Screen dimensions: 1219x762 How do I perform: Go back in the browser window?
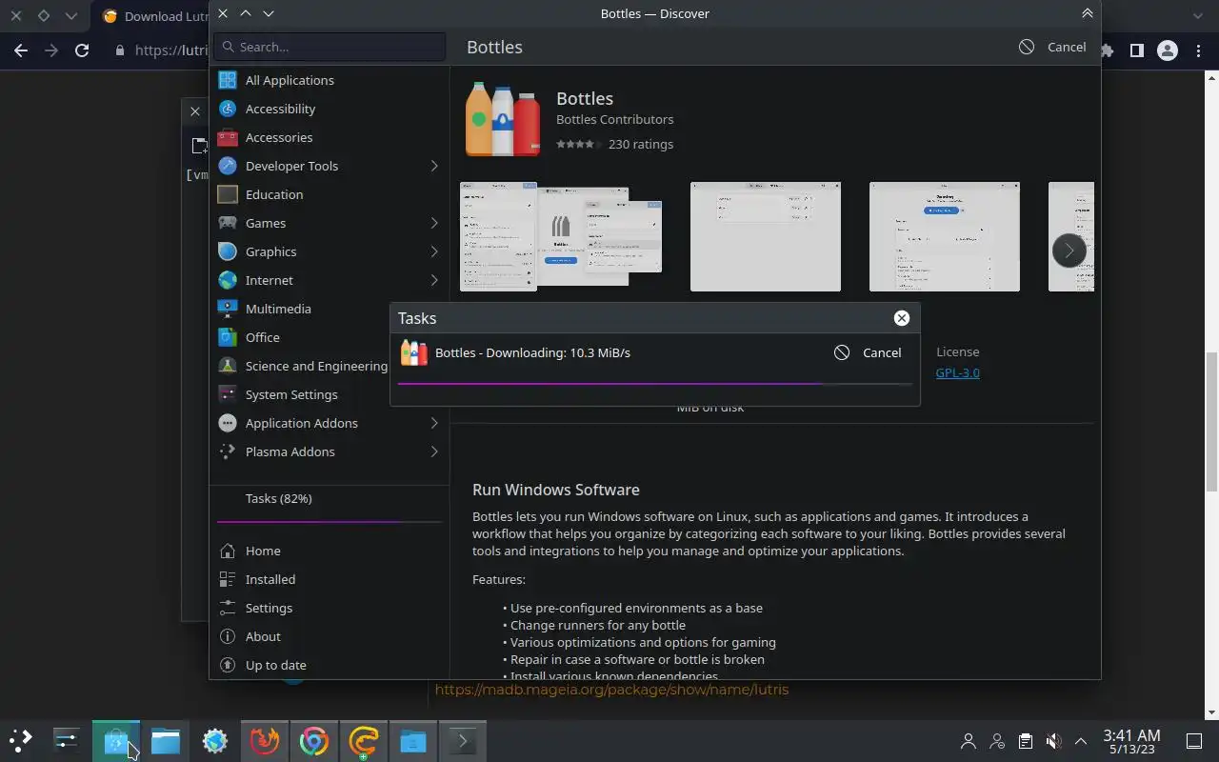[x=21, y=50]
